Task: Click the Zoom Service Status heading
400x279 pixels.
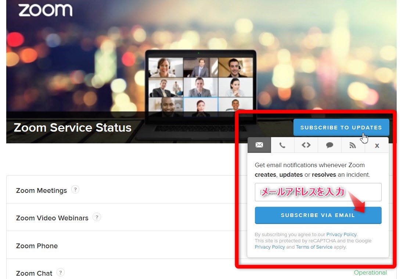Action: tap(72, 128)
